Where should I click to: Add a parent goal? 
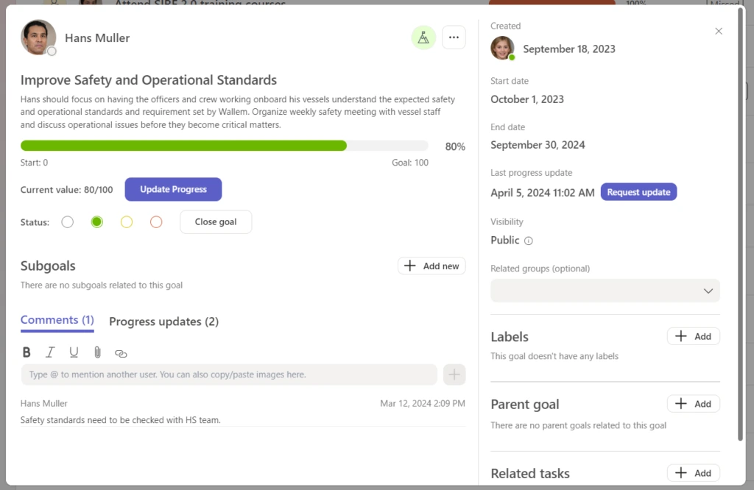pyautogui.click(x=693, y=404)
